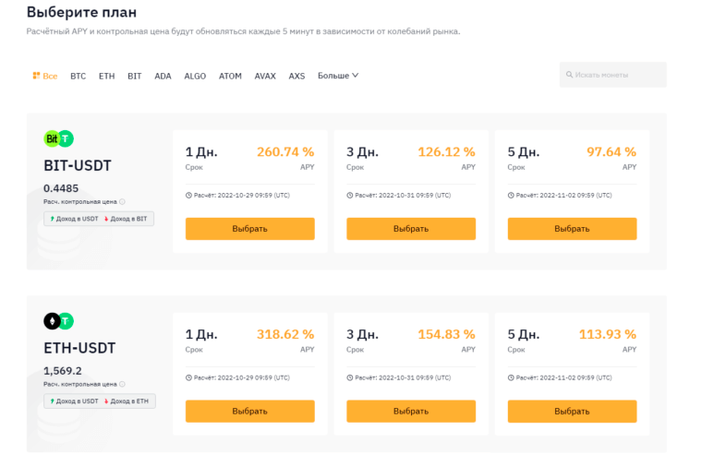
Task: Select the ADA filter tab
Action: (x=163, y=76)
